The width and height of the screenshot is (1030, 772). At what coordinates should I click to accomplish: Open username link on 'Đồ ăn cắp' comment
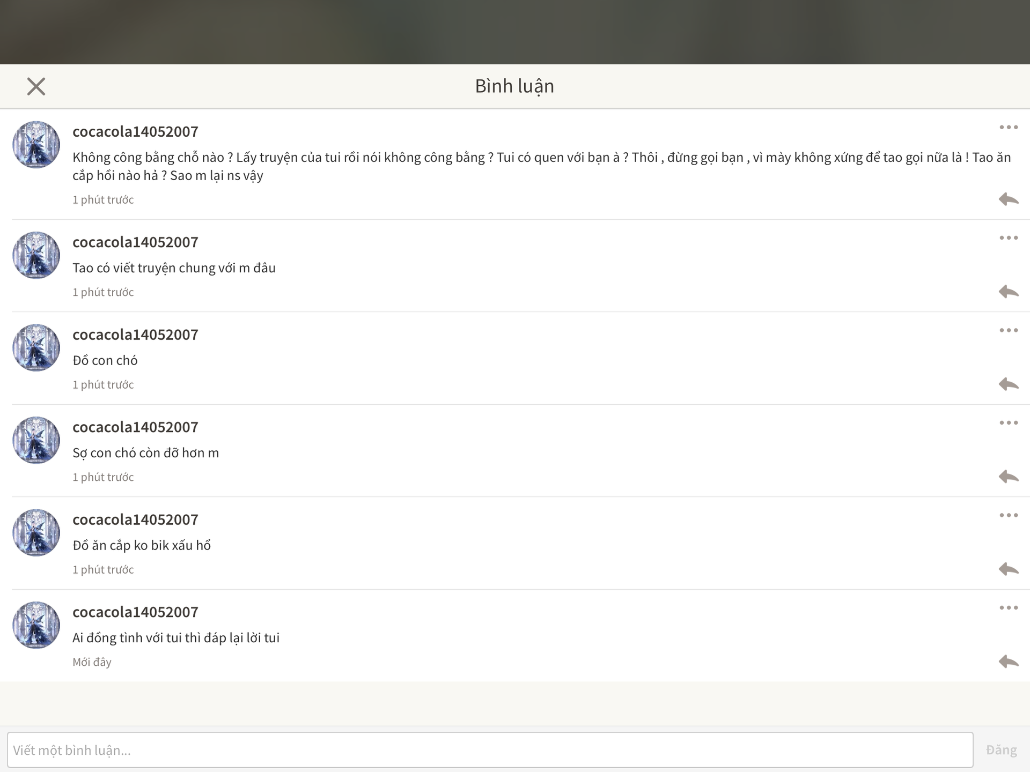(x=135, y=520)
